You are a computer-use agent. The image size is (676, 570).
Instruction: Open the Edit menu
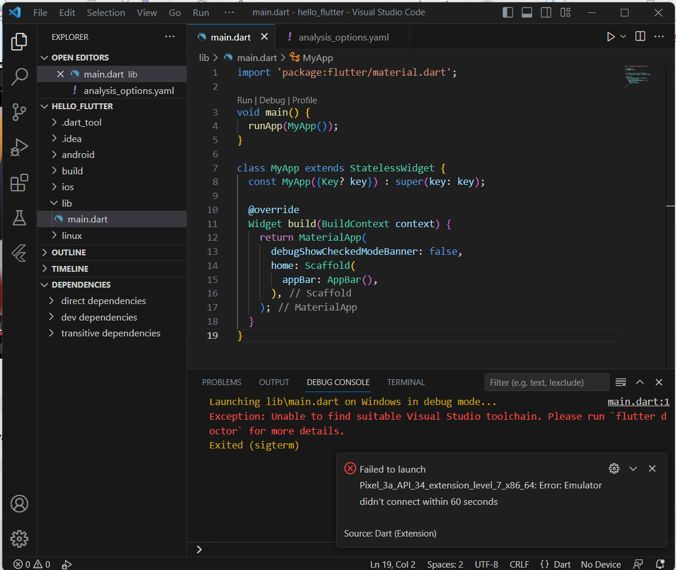point(67,12)
